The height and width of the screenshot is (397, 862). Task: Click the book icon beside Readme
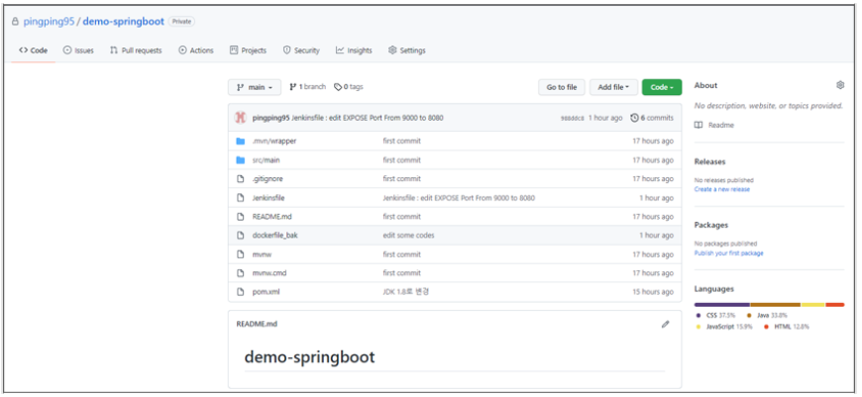tap(699, 125)
